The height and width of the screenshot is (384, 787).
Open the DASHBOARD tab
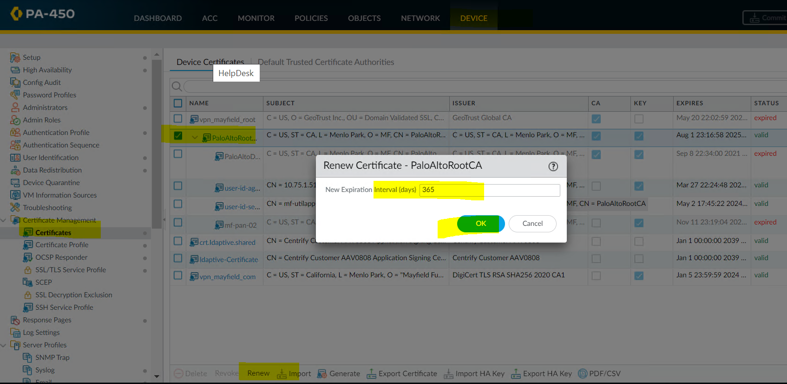(x=158, y=18)
